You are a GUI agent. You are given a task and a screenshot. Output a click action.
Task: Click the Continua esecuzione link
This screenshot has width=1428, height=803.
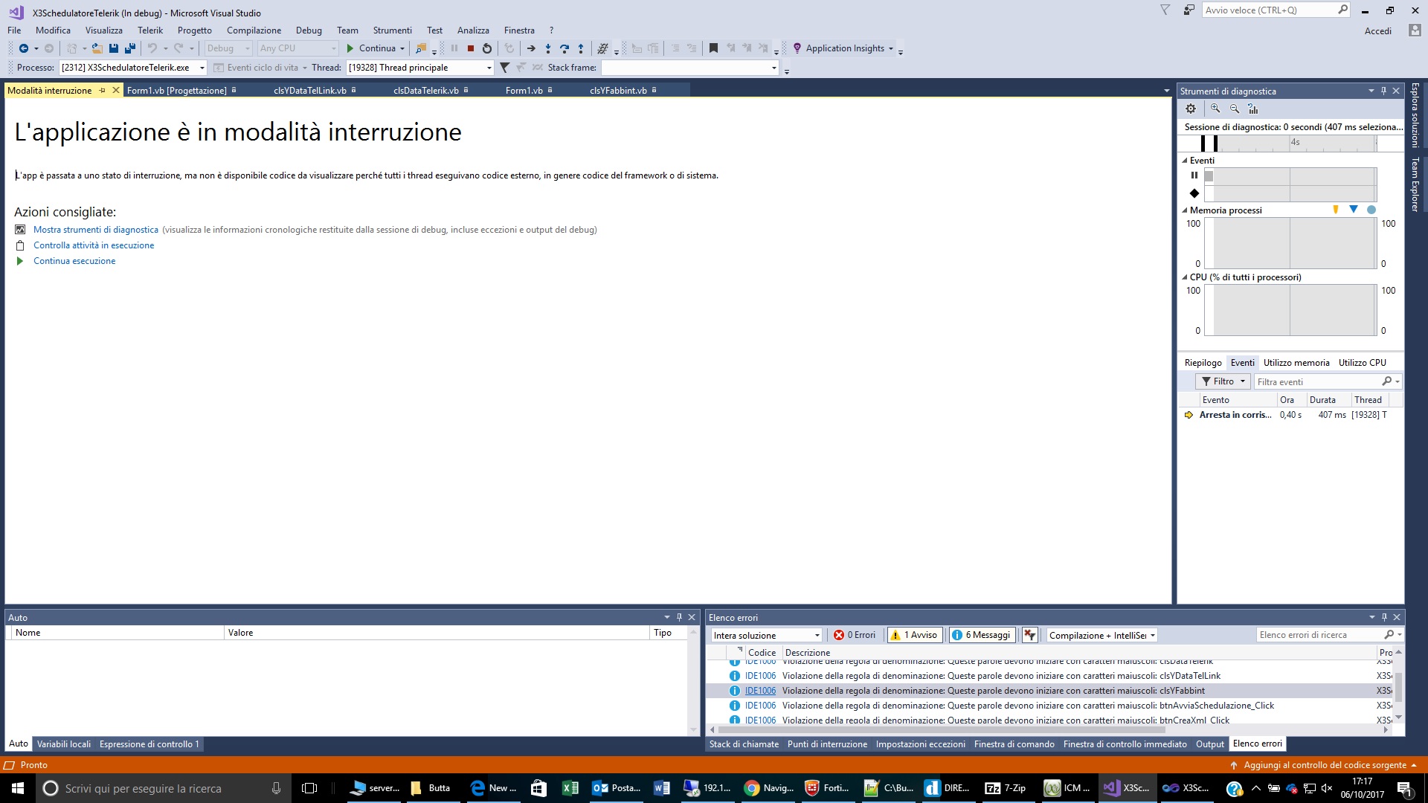point(74,261)
